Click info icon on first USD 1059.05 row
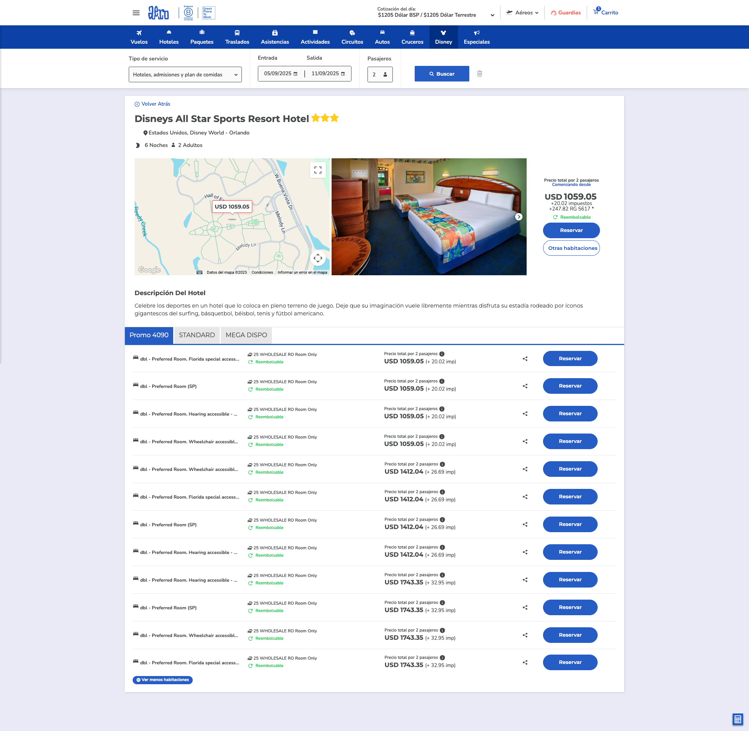This screenshot has height=731, width=749. tap(442, 354)
